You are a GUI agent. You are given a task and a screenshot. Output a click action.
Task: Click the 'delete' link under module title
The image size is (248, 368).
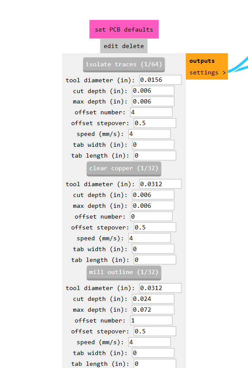point(133,46)
